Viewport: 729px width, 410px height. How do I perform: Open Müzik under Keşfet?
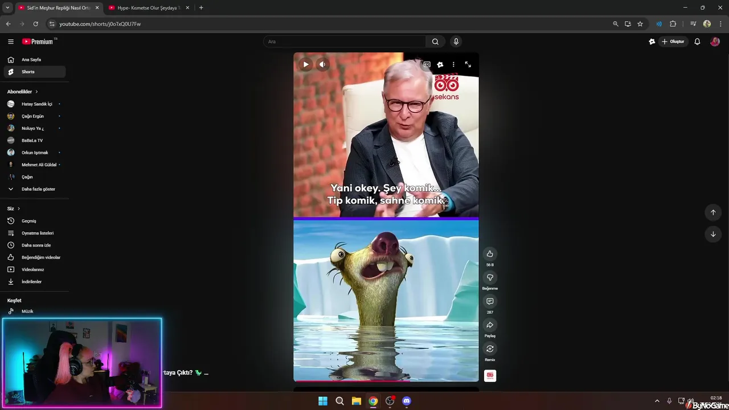tap(35, 311)
